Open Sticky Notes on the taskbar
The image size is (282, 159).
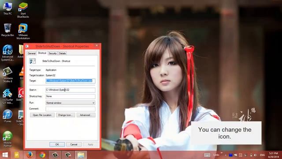click(x=17, y=155)
